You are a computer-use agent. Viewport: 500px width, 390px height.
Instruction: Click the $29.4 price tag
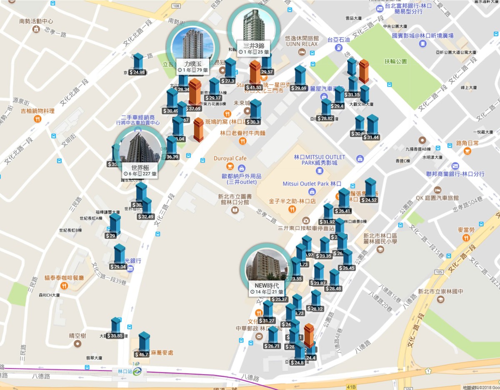(x=337, y=106)
